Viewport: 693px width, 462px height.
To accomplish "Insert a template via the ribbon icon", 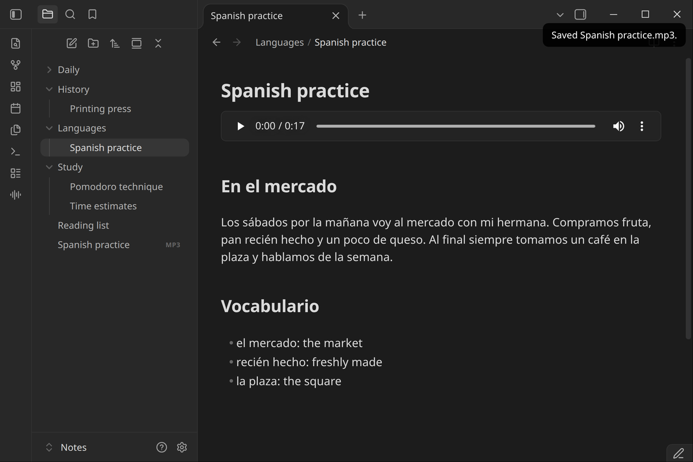I will [x=16, y=130].
